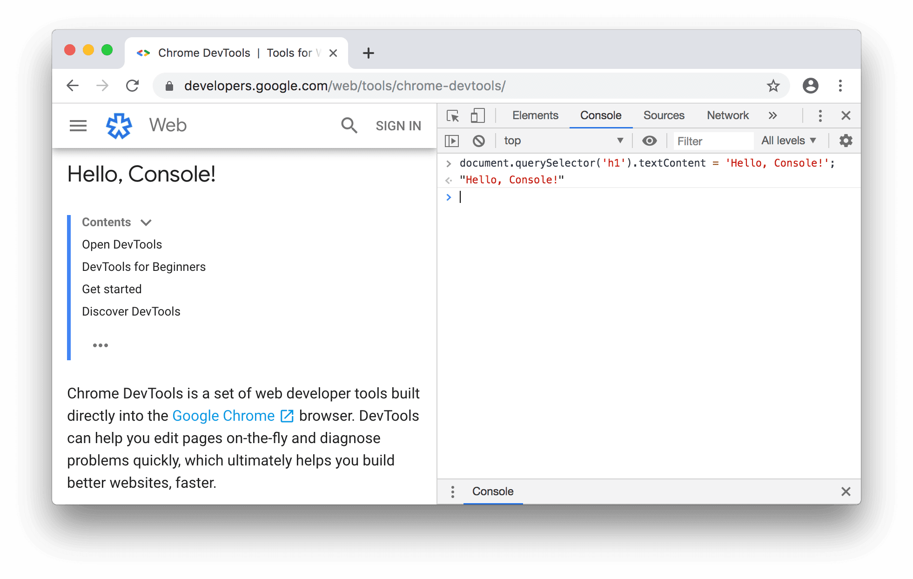Image resolution: width=913 pixels, height=579 pixels.
Task: Toggle the eye visibility icon in console
Action: [x=648, y=140]
